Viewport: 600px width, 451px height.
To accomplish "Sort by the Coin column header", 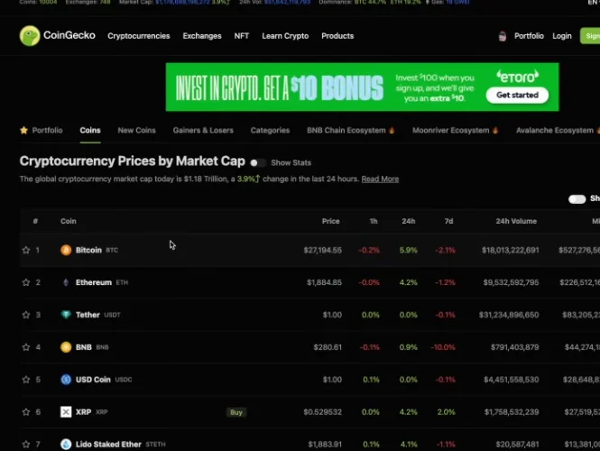I will (68, 221).
